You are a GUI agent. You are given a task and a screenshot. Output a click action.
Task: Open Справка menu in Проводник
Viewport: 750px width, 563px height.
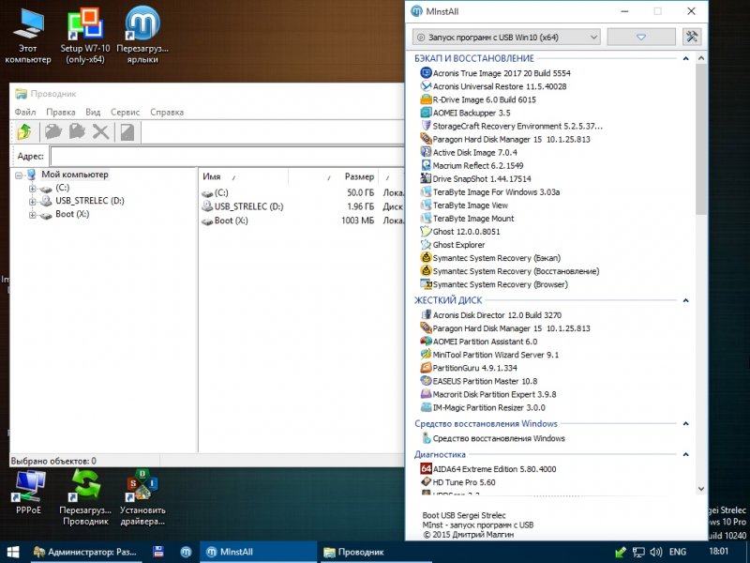pyautogui.click(x=167, y=112)
